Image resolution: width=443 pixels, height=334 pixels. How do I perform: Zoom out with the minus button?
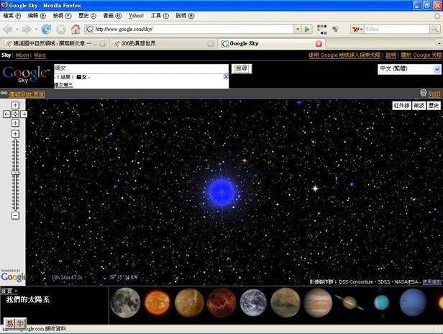(15, 215)
